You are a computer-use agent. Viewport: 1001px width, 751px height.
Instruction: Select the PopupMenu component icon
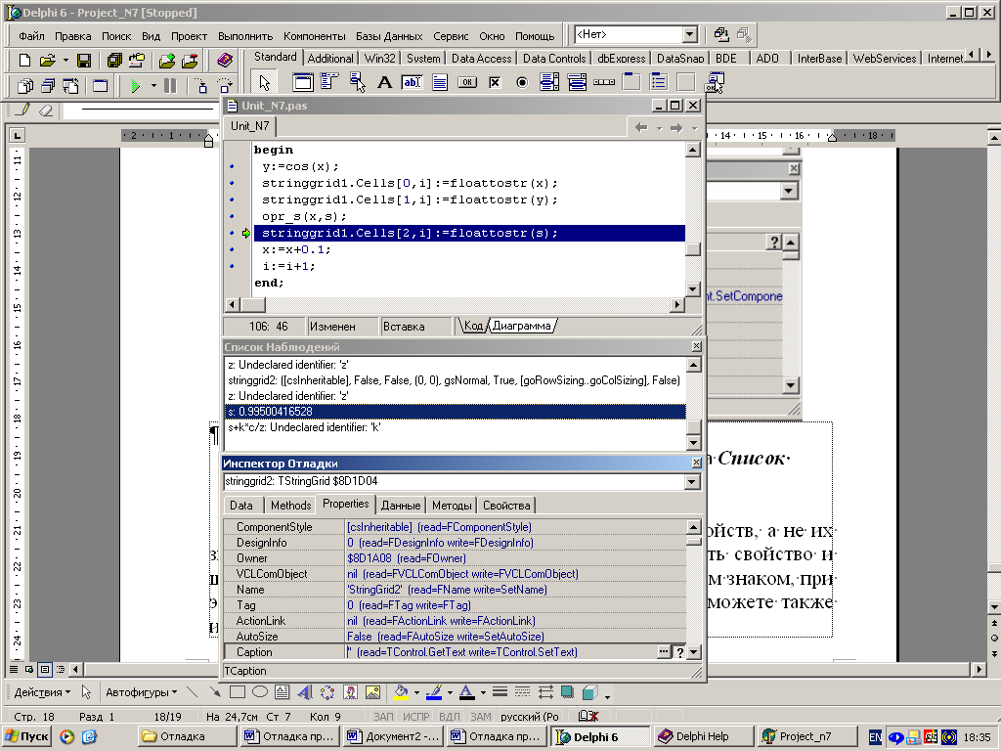click(x=357, y=82)
